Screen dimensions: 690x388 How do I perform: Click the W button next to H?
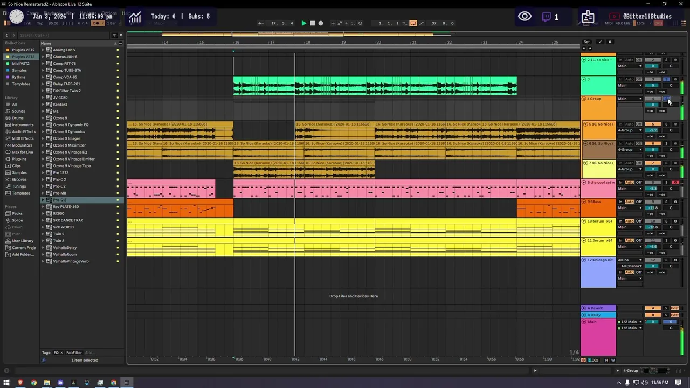click(x=613, y=360)
